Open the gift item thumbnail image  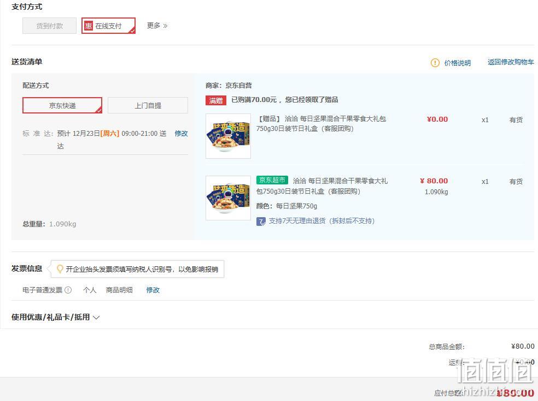coord(228,136)
